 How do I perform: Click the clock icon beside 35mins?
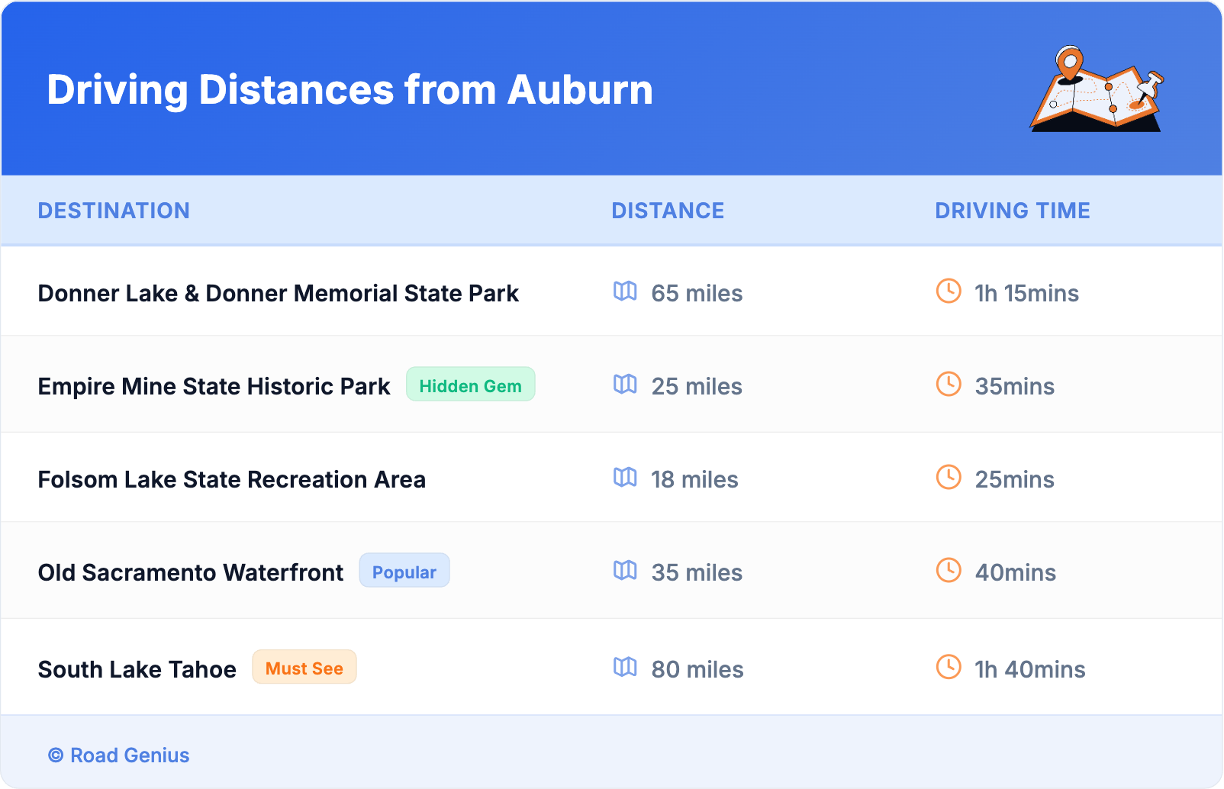(949, 385)
